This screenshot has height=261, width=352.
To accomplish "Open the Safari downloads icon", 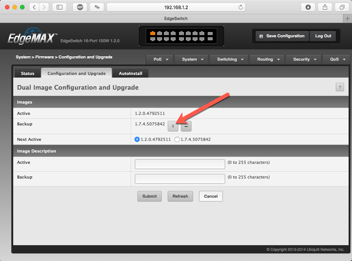I will pos(308,7).
